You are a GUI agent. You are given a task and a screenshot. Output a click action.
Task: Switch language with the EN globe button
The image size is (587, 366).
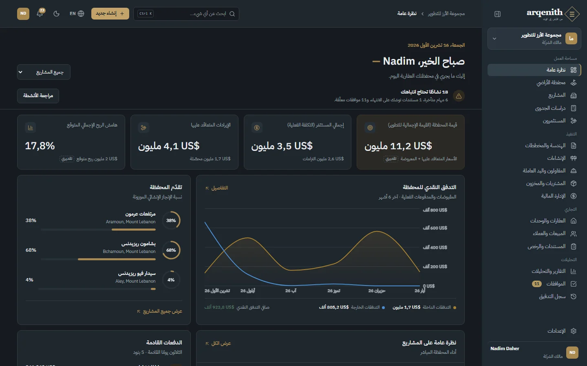[77, 13]
